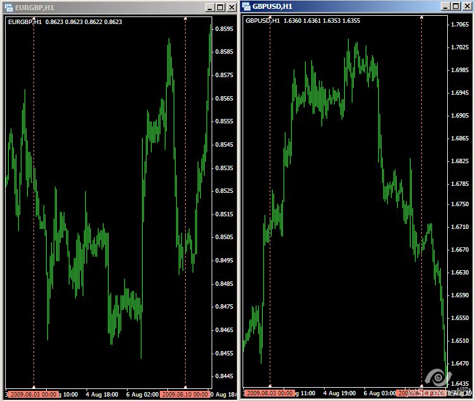Click the 1.6945 price level on GBPUSD scale
Viewport: 475px width, 401px height.
click(x=460, y=93)
